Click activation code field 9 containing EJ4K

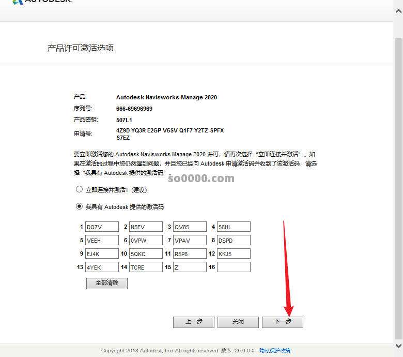[102, 254]
